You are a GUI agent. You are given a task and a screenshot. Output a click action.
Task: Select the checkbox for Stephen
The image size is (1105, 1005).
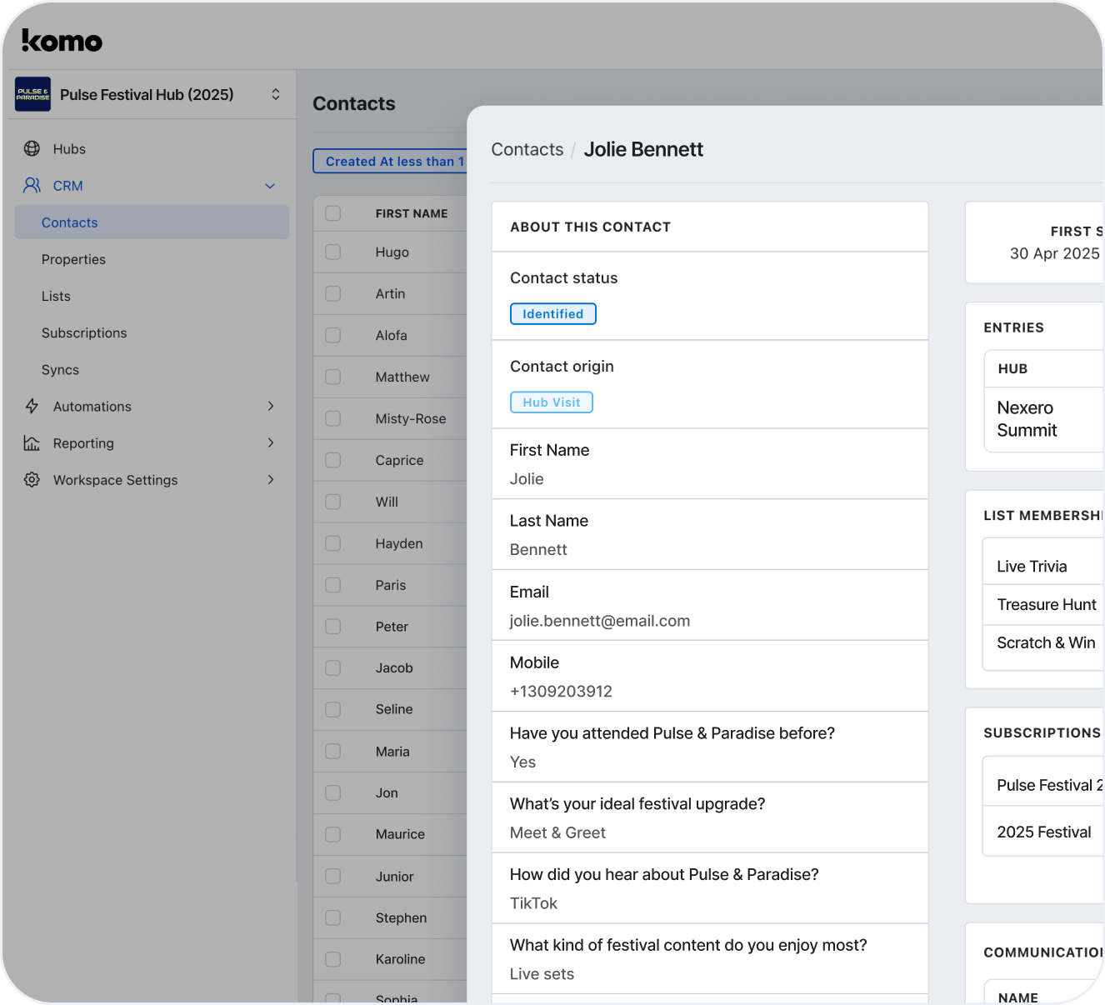pyautogui.click(x=333, y=917)
